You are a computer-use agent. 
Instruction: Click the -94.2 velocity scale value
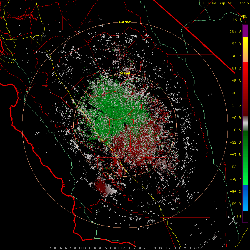click(235, 192)
